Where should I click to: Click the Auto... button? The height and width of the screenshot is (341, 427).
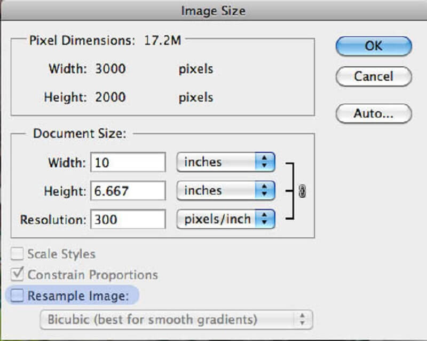373,113
